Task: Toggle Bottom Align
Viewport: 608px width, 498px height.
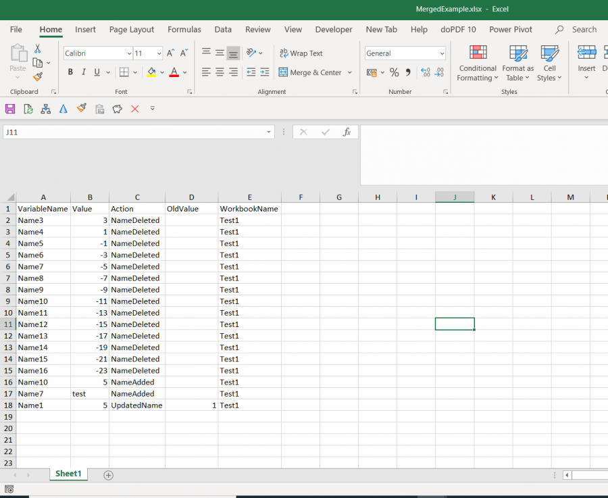Action: 233,53
